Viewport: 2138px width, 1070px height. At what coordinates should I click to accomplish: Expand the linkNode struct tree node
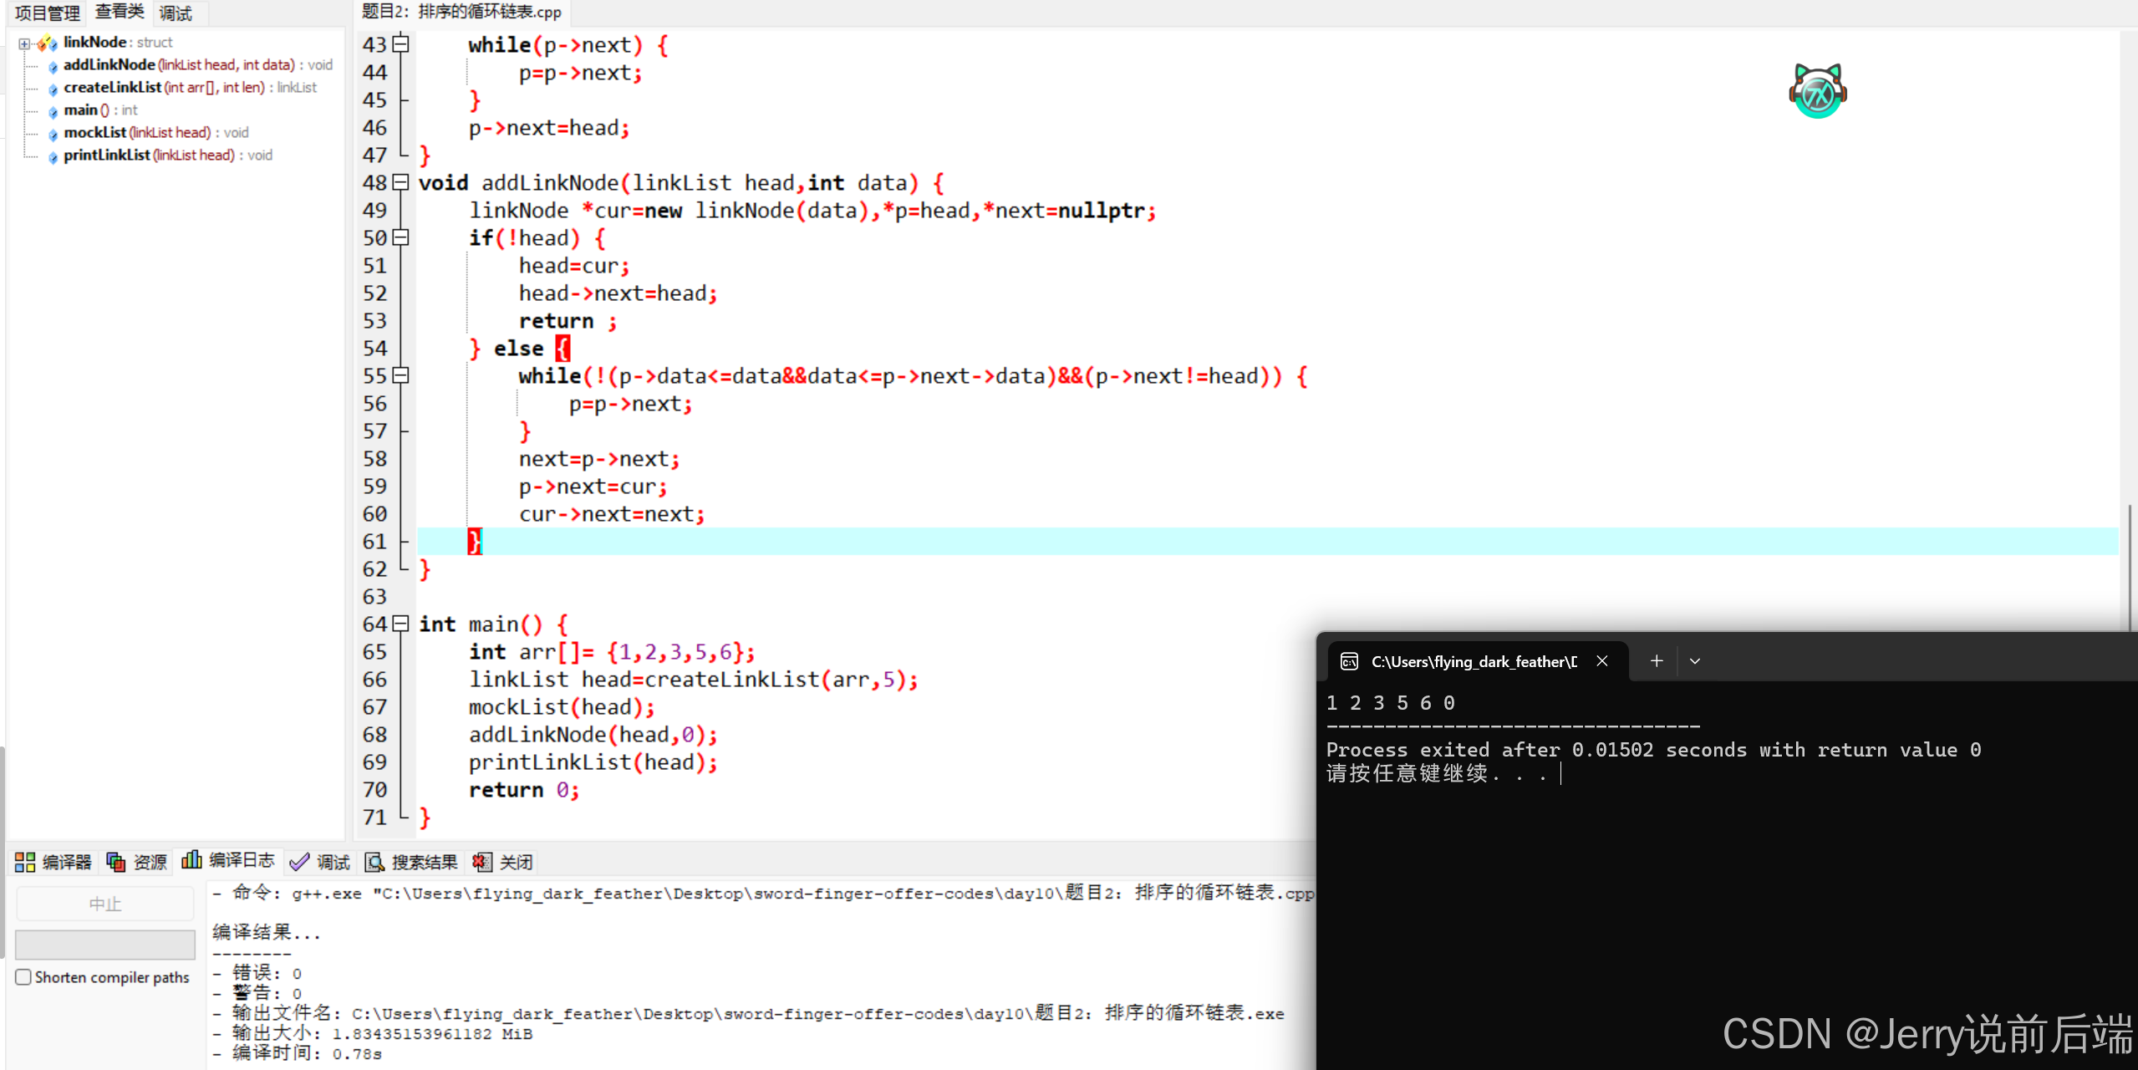[x=24, y=43]
